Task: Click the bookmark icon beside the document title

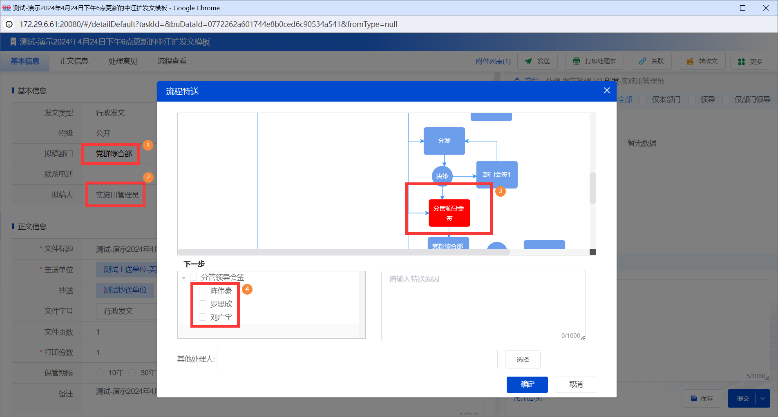Action: pyautogui.click(x=13, y=42)
